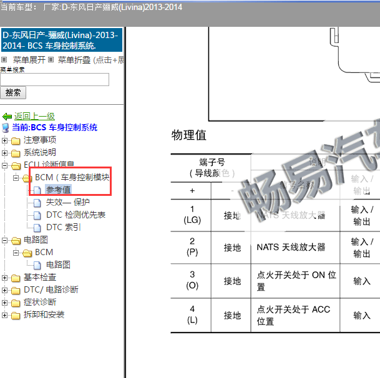This screenshot has height=378, width=380.
Task: Click the page icon beside 失效—保护
Action: click(37, 203)
